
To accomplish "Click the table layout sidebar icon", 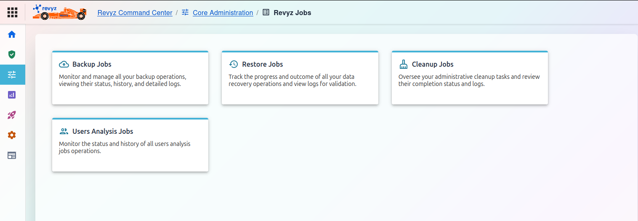I will tap(12, 155).
